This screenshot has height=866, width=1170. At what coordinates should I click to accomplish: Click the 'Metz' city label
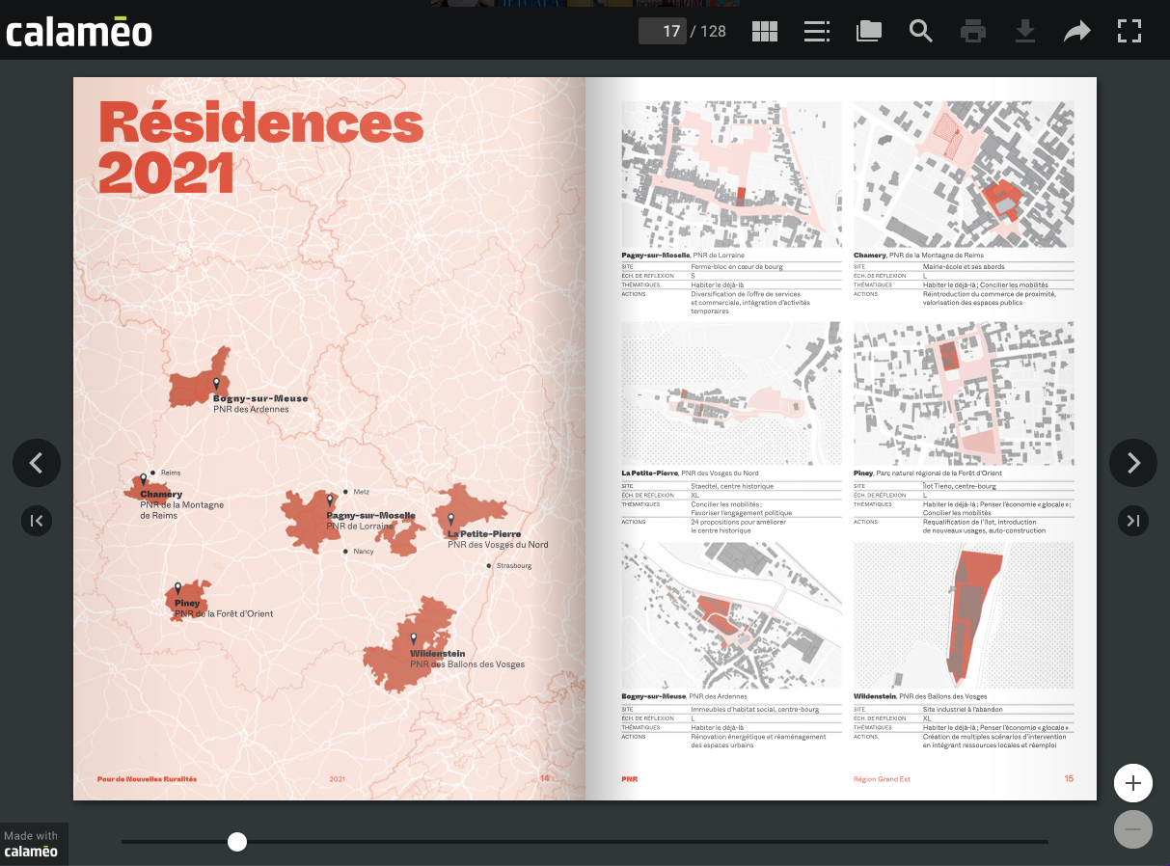coord(362,492)
